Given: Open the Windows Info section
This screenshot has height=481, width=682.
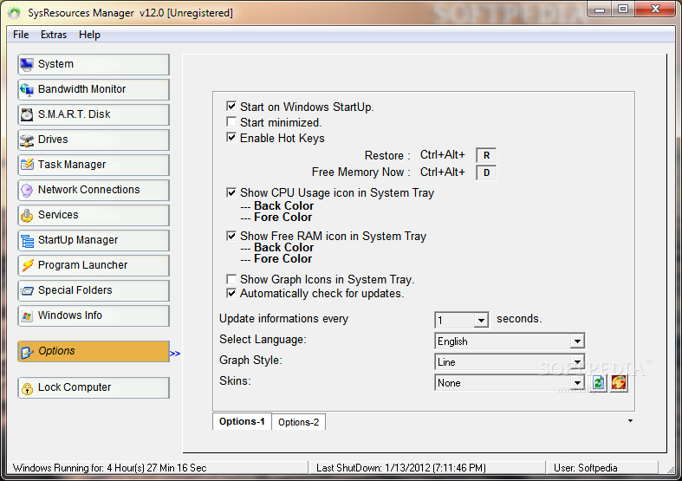Looking at the screenshot, I should pos(94,315).
